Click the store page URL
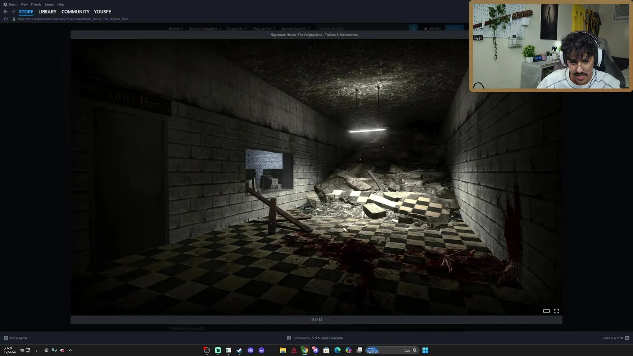 click(73, 19)
